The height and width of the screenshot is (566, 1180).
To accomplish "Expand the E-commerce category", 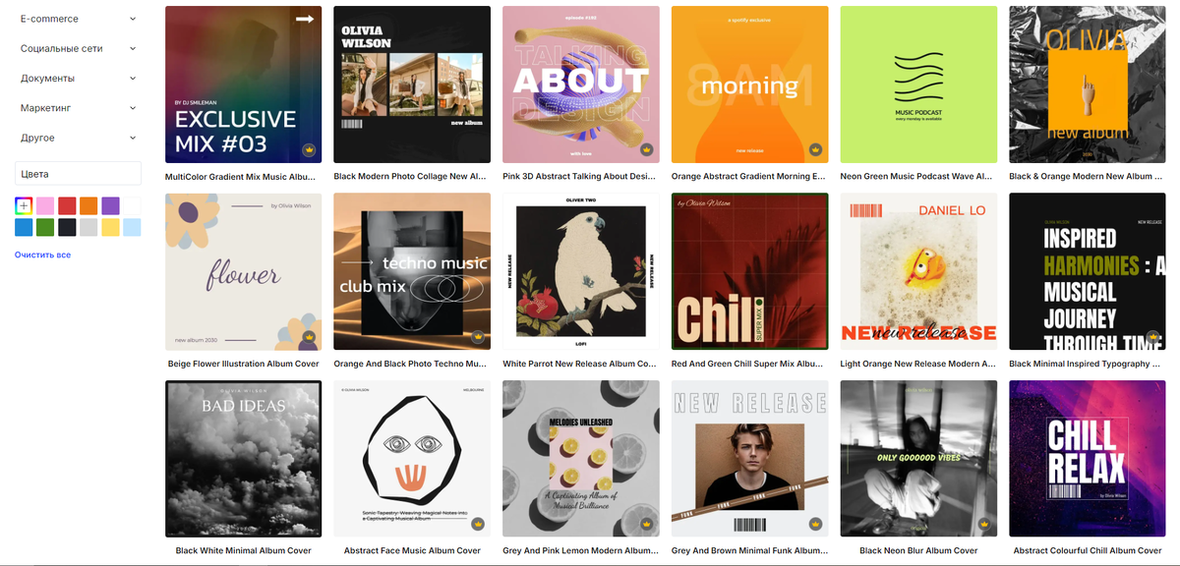I will tap(78, 19).
